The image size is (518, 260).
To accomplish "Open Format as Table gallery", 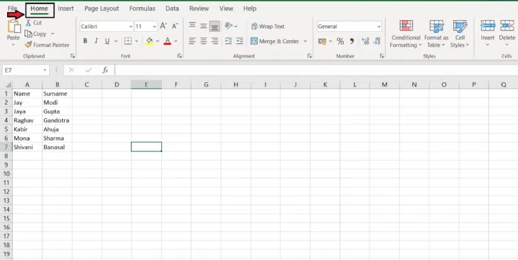I will point(436,34).
